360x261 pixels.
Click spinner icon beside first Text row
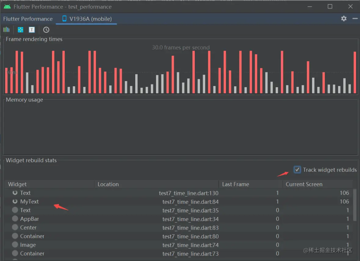15,193
